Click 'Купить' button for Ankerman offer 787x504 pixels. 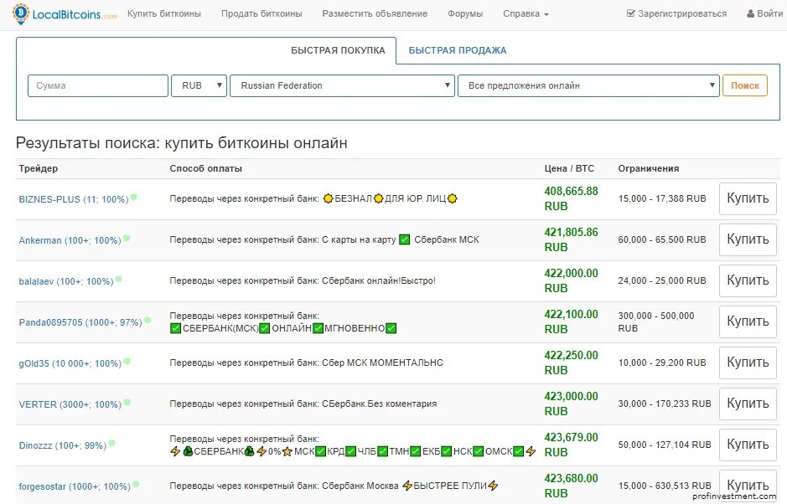(748, 239)
